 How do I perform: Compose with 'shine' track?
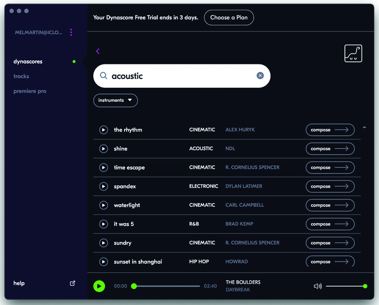pyautogui.click(x=330, y=149)
